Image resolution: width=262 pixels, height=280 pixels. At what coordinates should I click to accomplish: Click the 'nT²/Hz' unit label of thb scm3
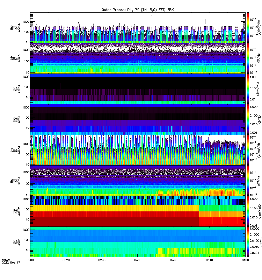(260, 58)
